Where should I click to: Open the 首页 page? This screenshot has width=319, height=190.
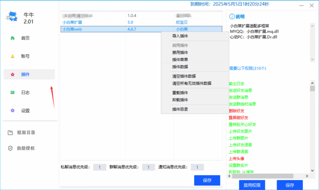[x=26, y=38]
